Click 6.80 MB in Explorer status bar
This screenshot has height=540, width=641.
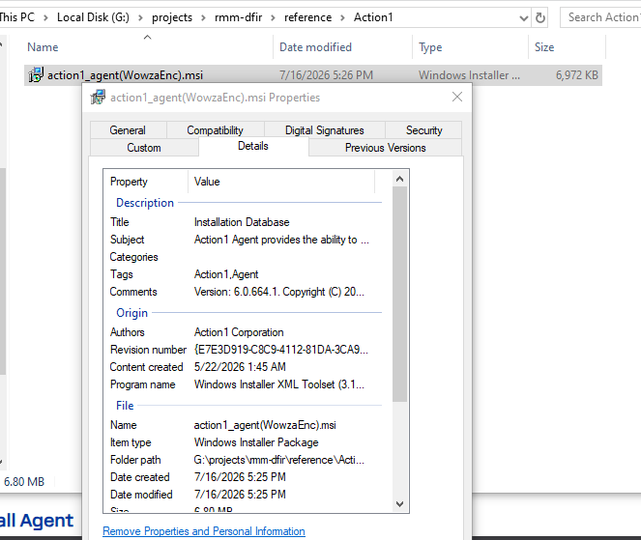24,482
